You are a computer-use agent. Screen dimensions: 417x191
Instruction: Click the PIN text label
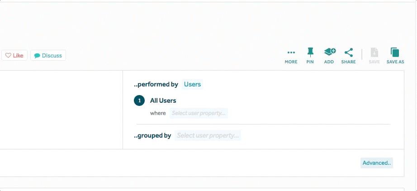click(x=310, y=62)
